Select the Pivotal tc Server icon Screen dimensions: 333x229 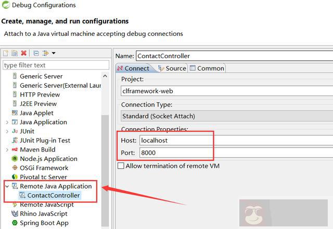click(x=15, y=177)
